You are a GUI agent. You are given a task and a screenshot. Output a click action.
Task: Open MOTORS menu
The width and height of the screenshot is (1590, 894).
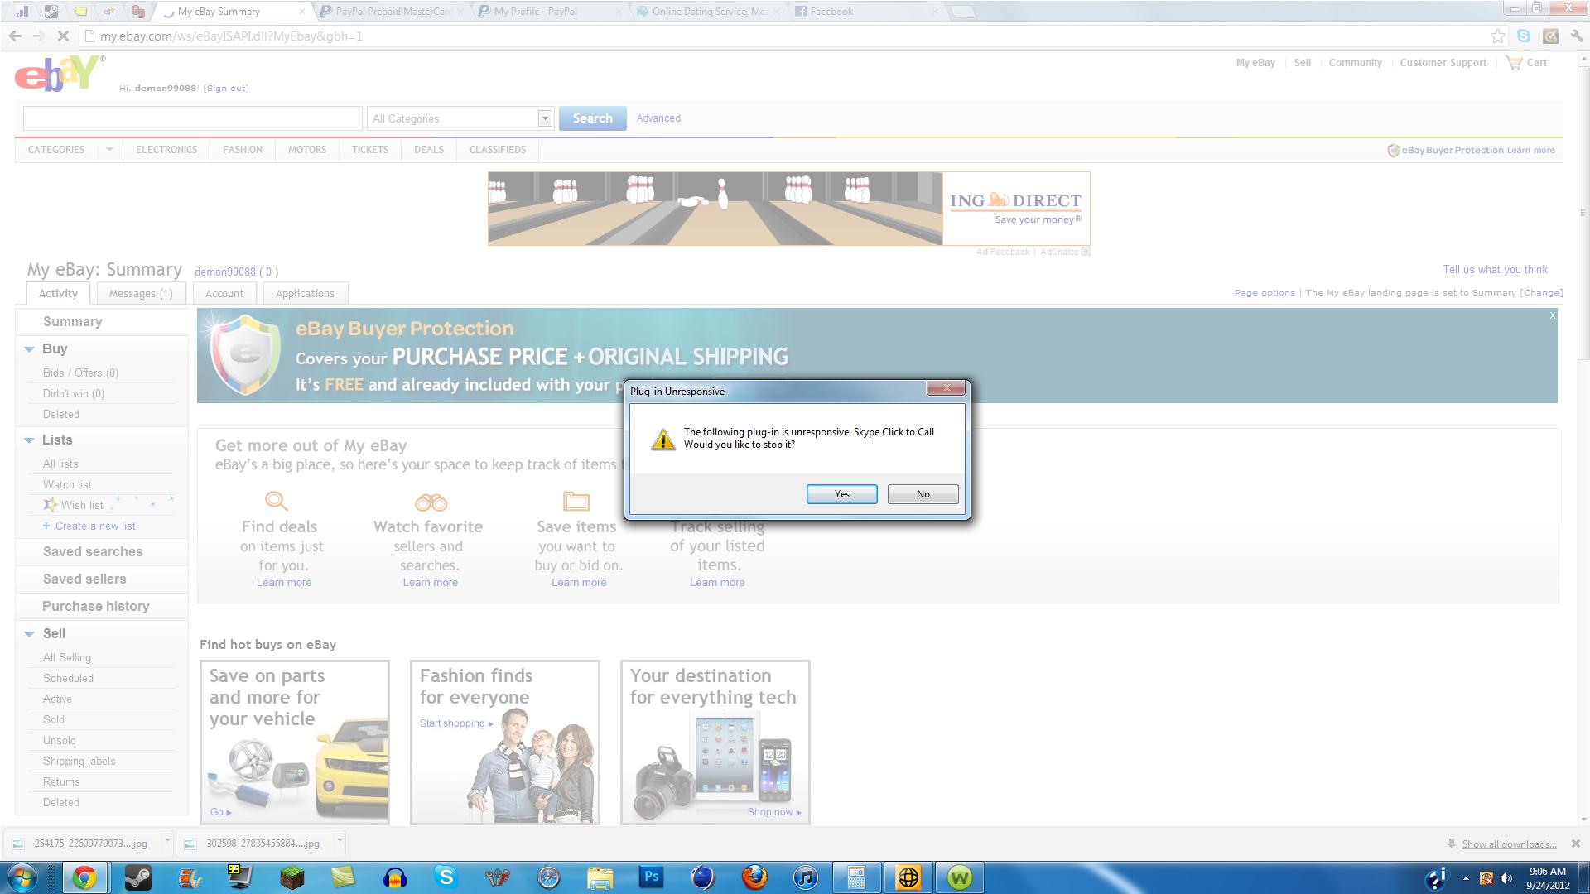coord(306,150)
